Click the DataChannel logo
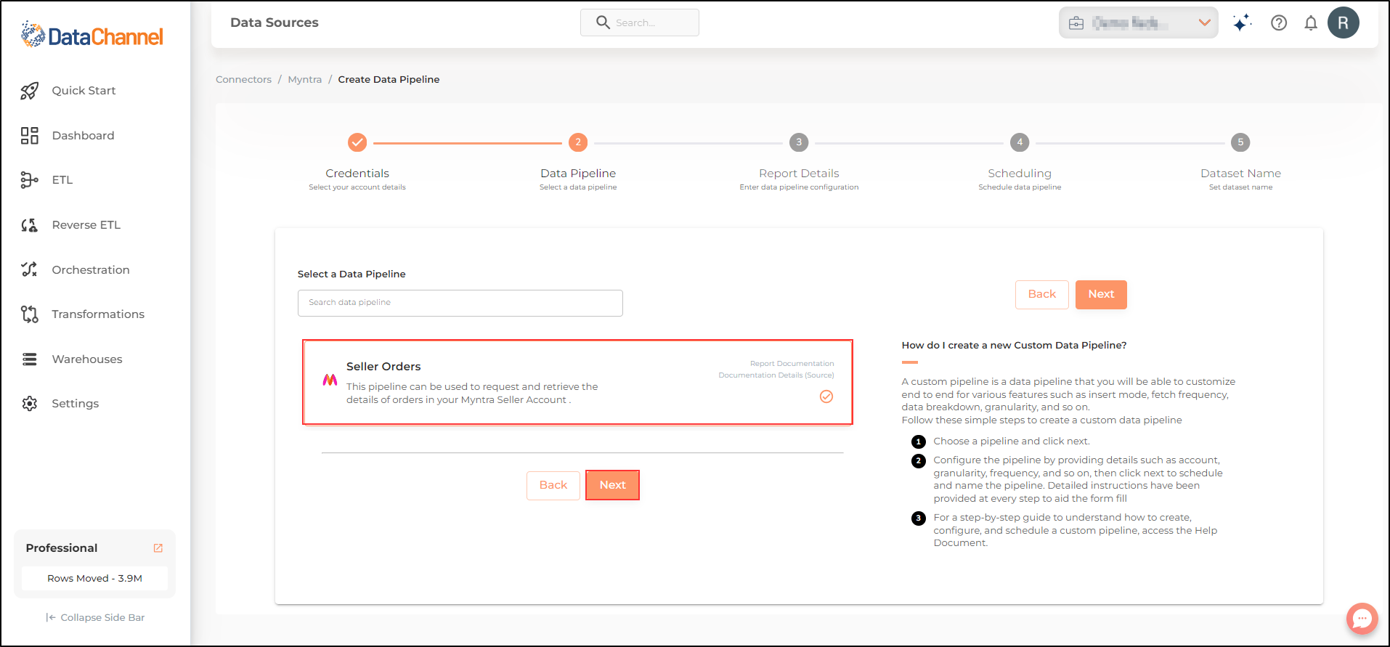1390x647 pixels. (x=92, y=35)
